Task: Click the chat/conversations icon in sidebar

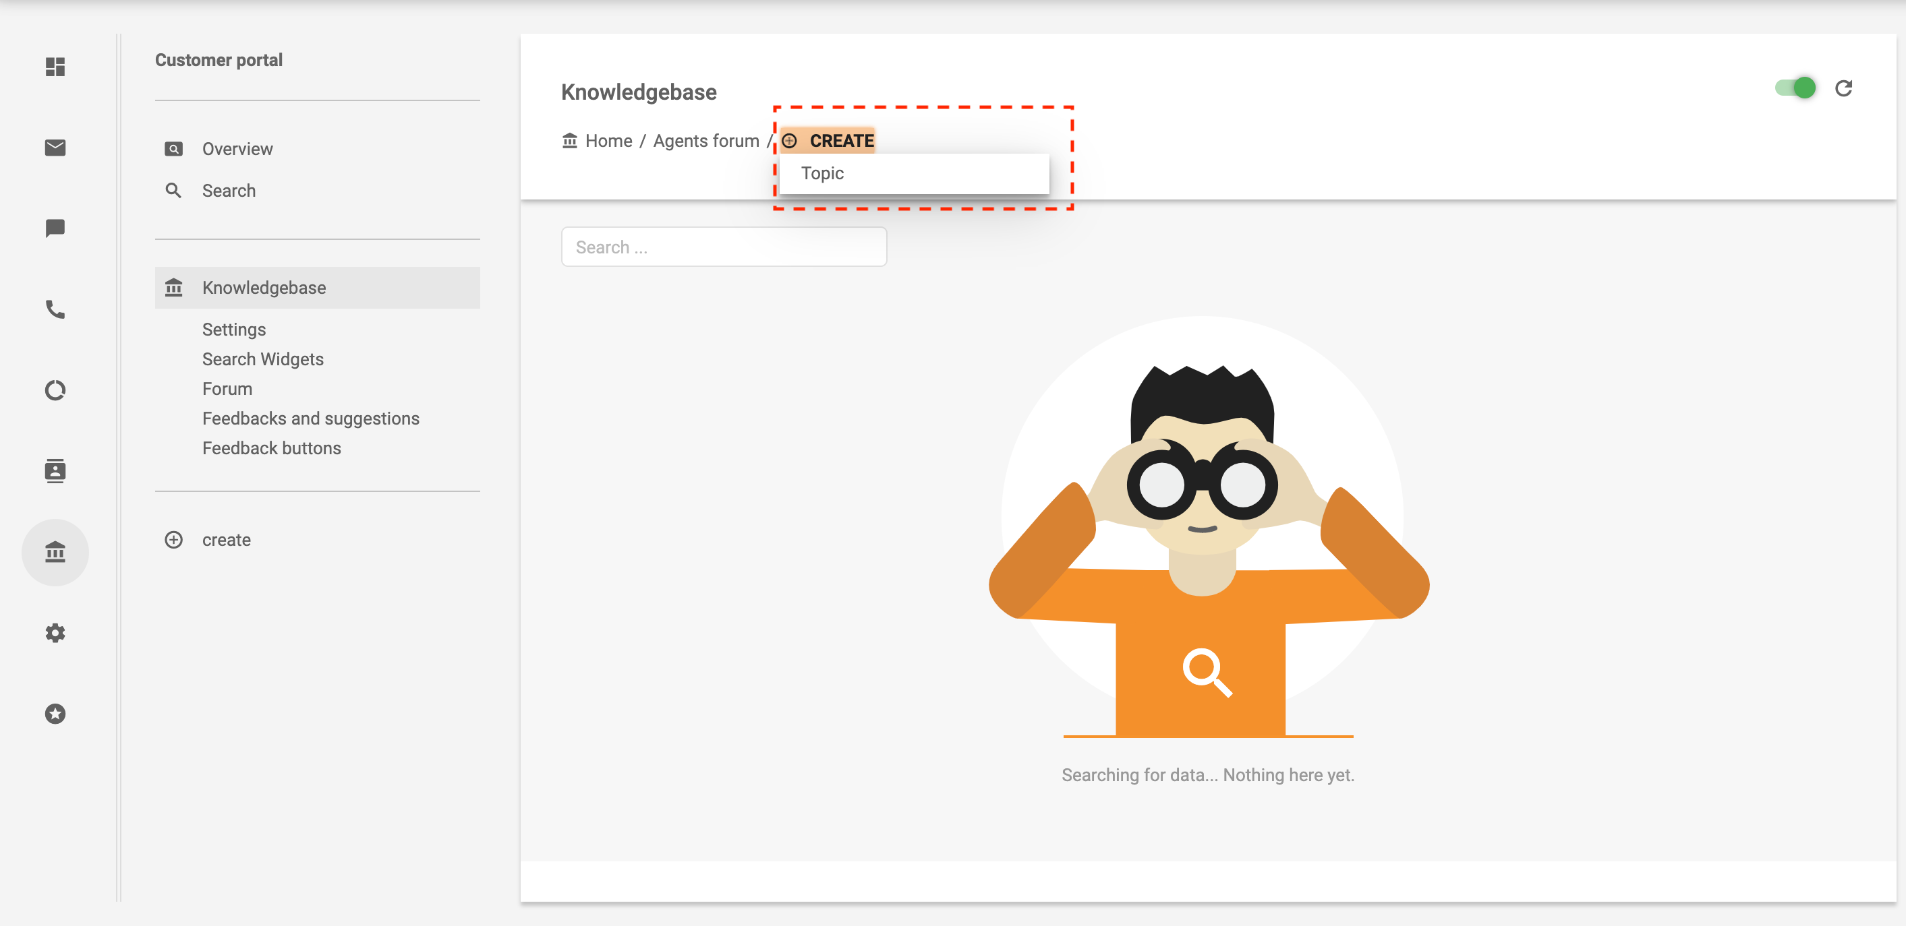Action: point(56,228)
